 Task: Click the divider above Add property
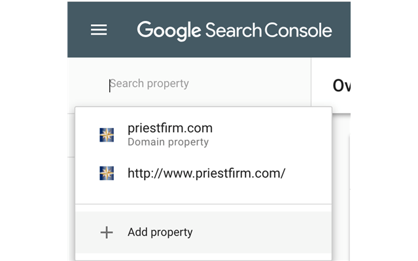point(203,204)
